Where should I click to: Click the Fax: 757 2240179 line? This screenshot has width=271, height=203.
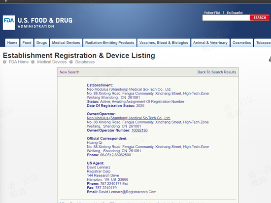[102, 188]
